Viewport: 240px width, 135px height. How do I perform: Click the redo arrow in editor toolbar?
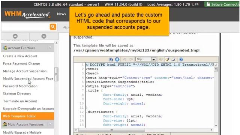[x=131, y=59]
